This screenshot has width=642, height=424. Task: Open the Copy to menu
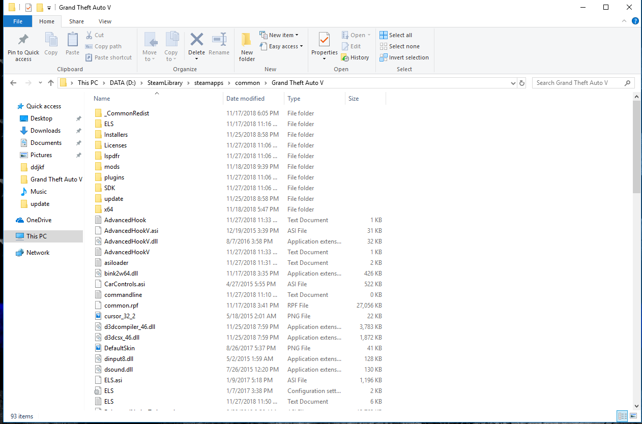click(171, 47)
